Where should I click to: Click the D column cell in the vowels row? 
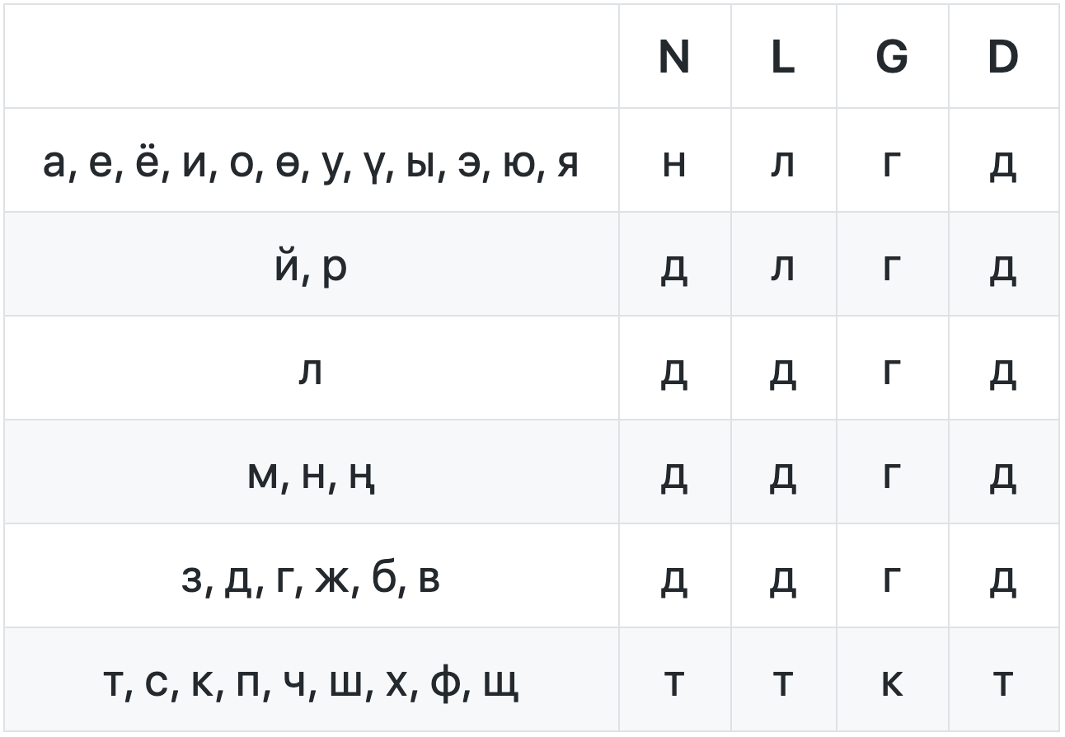point(1002,162)
